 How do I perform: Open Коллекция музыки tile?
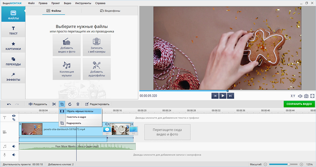[x=67, y=69]
